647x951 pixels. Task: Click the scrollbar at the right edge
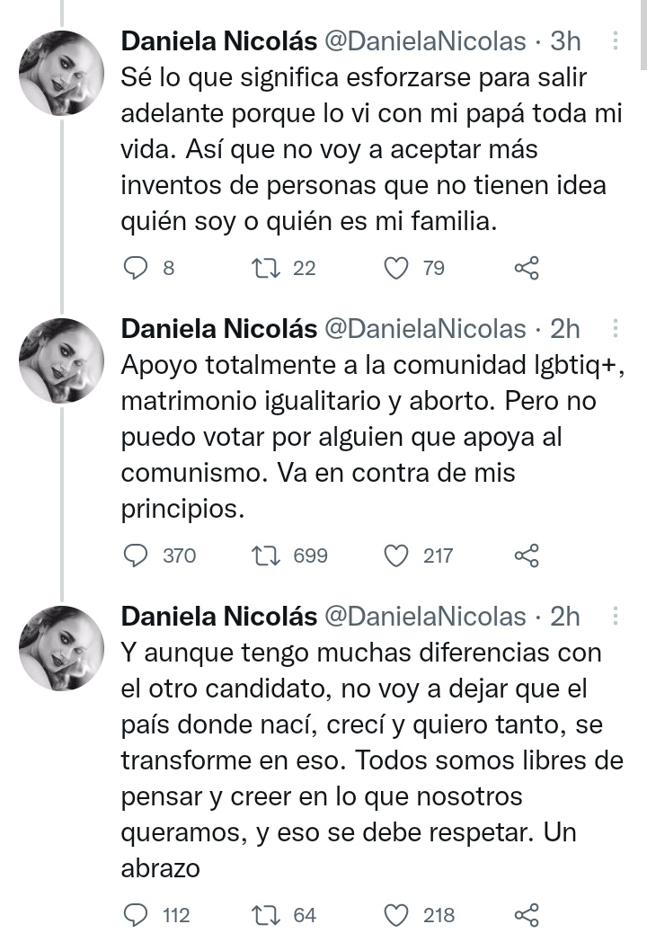(x=643, y=36)
